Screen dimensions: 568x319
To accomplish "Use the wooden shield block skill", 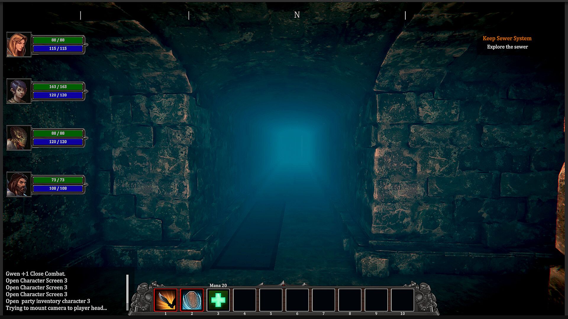I will pyautogui.click(x=192, y=300).
